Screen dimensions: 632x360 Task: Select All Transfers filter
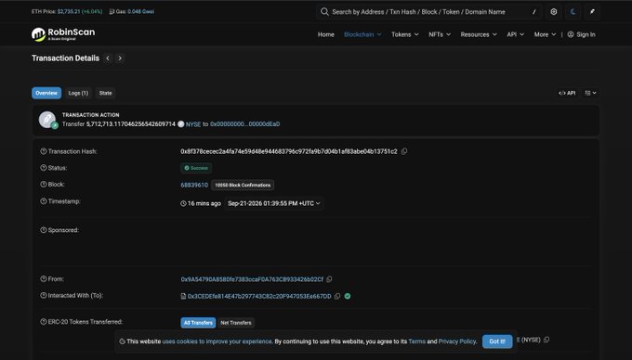[x=198, y=323]
